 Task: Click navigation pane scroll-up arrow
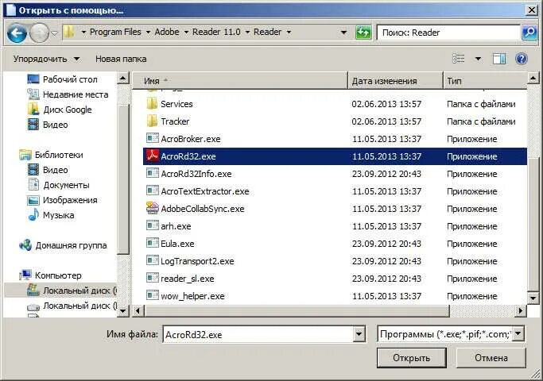click(122, 78)
